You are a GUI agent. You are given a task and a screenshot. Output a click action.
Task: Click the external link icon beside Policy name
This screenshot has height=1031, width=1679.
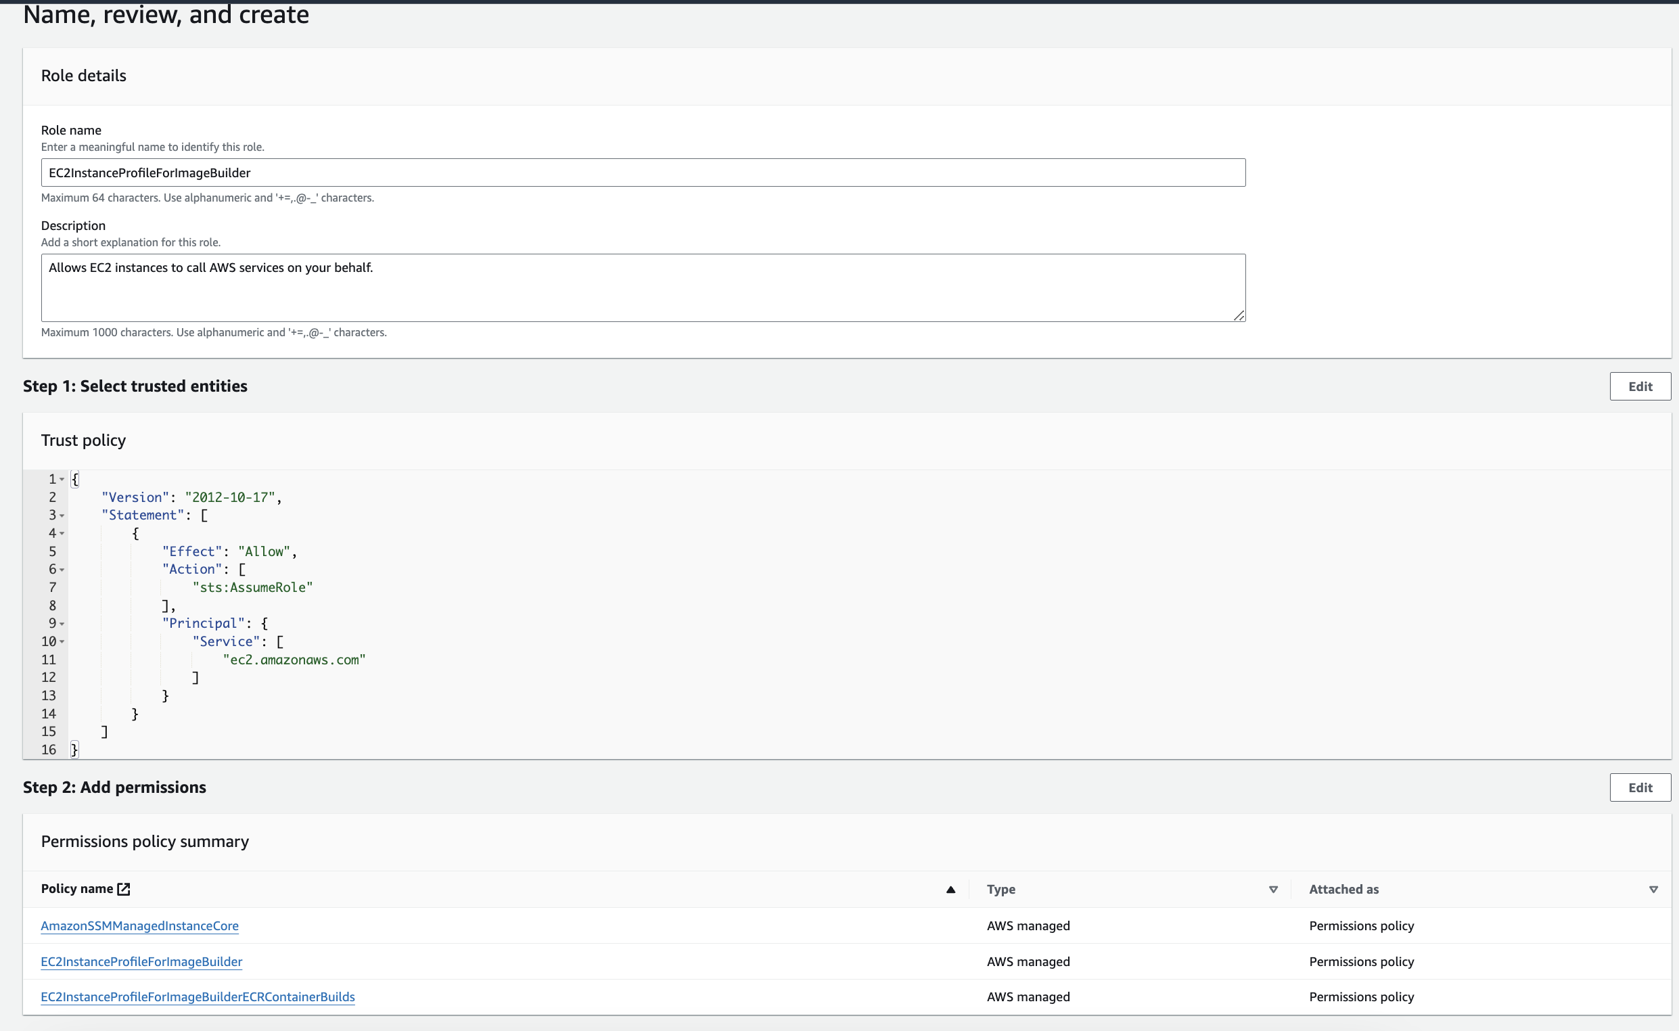(123, 888)
